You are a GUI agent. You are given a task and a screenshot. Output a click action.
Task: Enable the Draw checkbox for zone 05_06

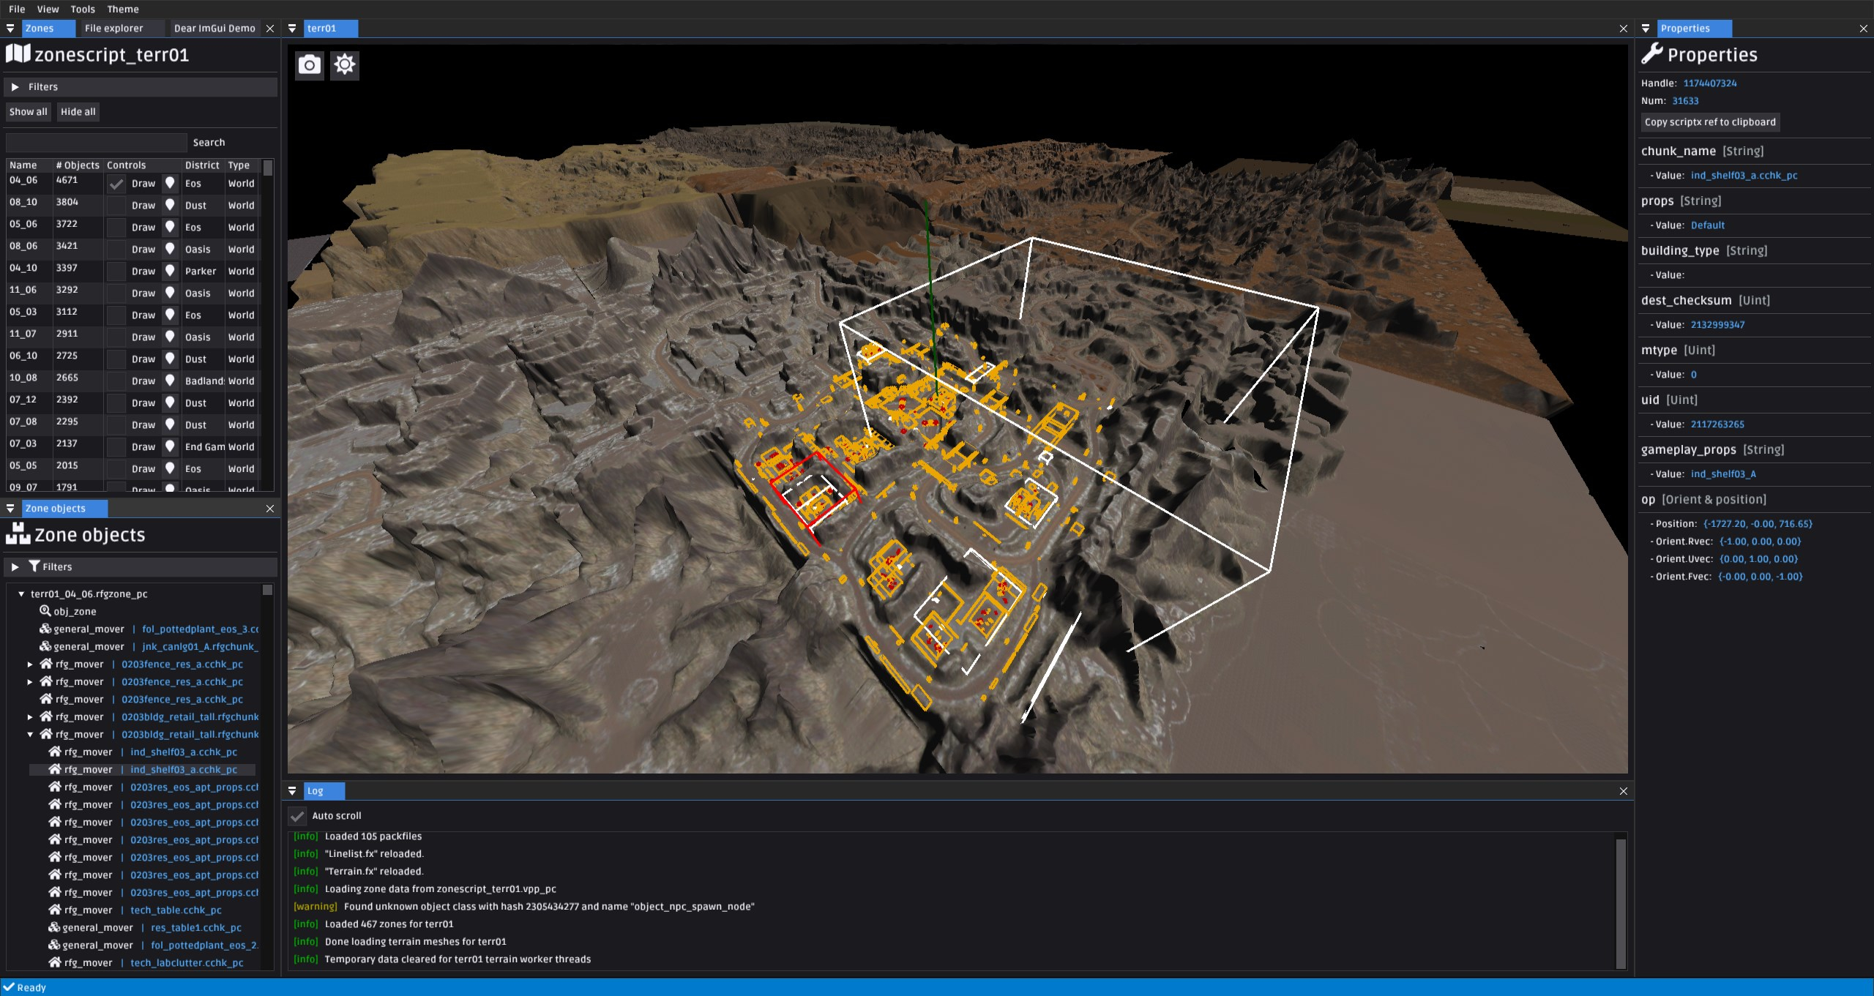tap(116, 228)
